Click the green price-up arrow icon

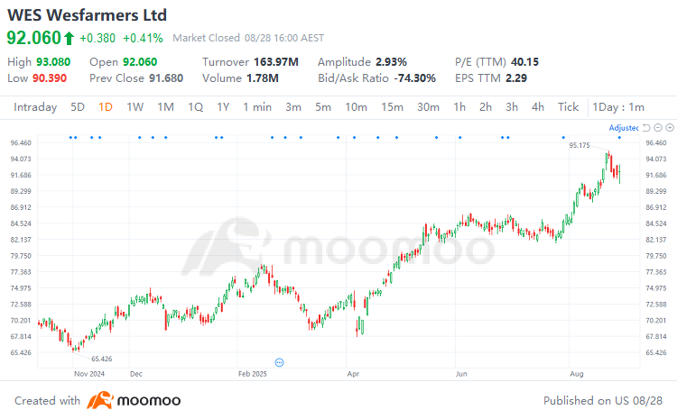tap(69, 38)
